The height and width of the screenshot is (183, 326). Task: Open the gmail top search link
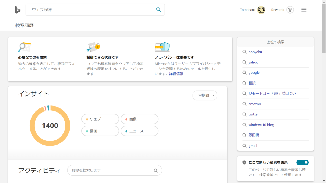click(253, 146)
